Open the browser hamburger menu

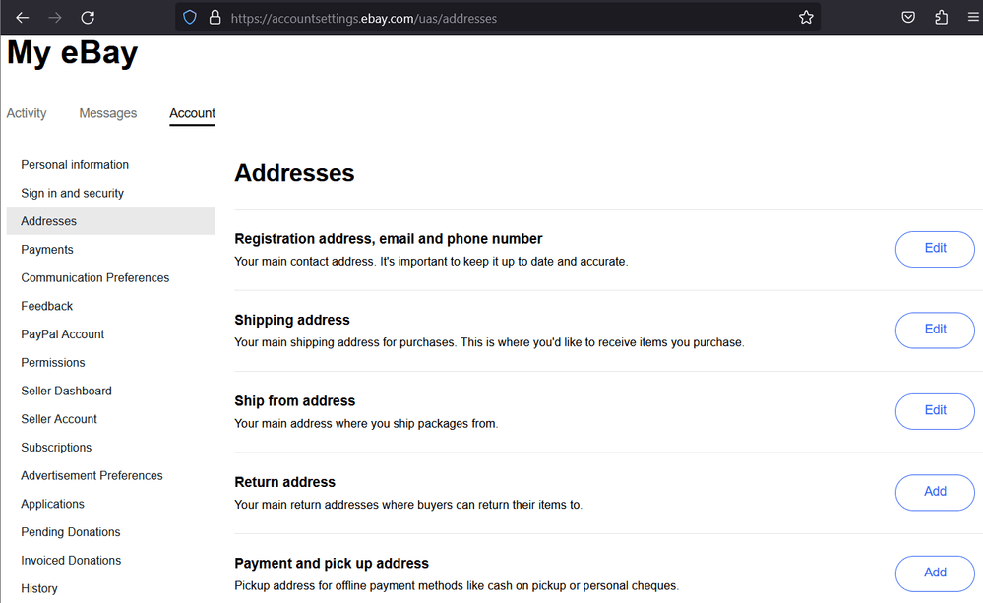pos(973,18)
